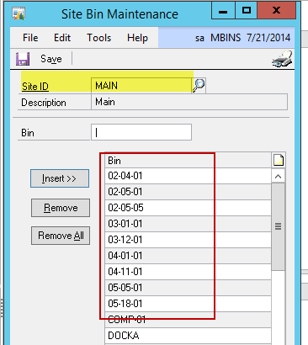Minimize the Site Bin Maintenance window
The image size is (308, 345).
pyautogui.click(x=223, y=11)
